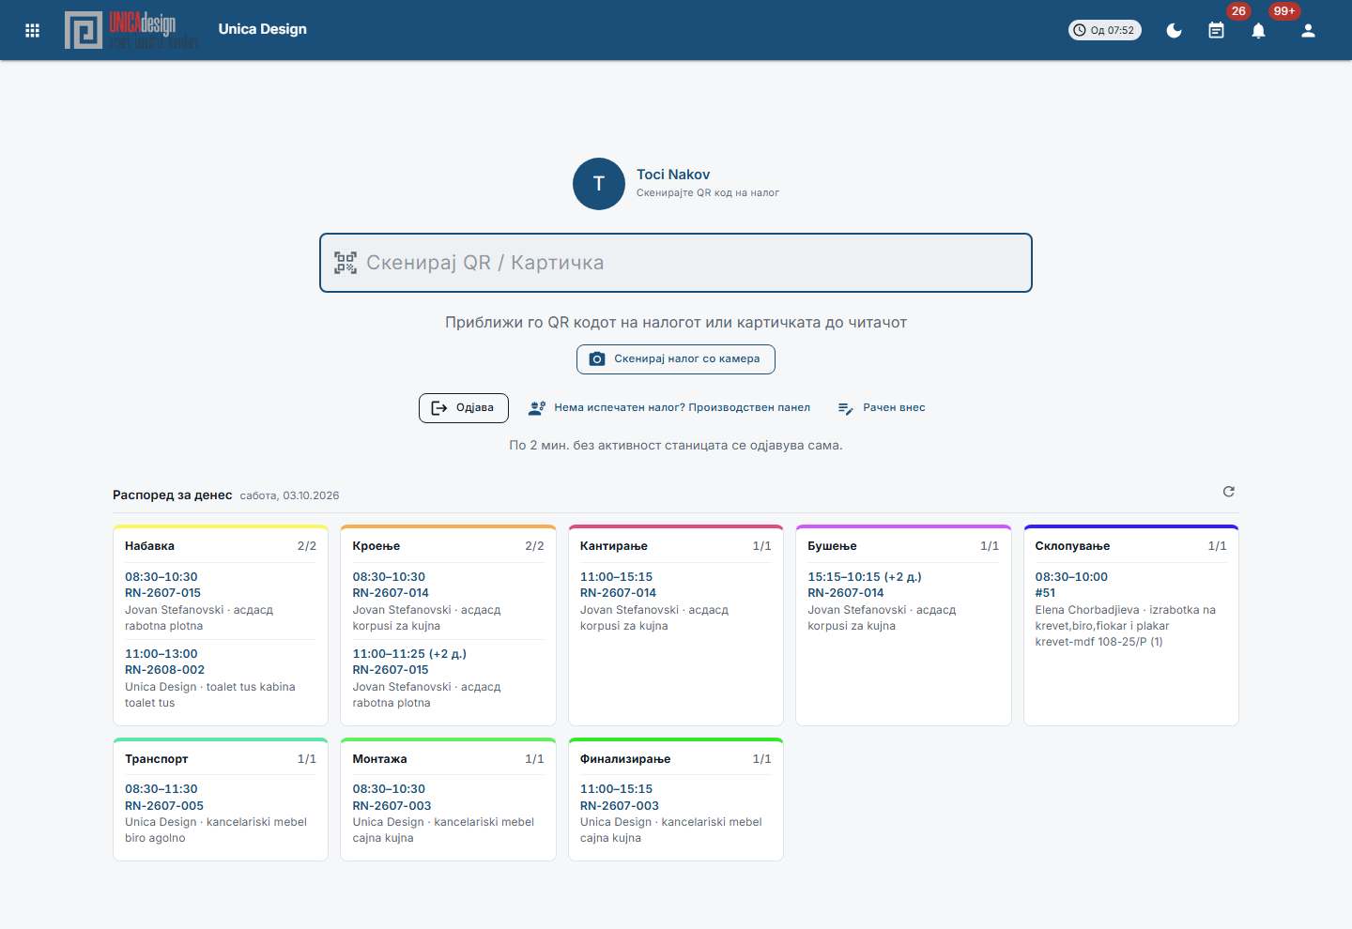Open the apps grid menu
The width and height of the screenshot is (1352, 929).
[32, 30]
